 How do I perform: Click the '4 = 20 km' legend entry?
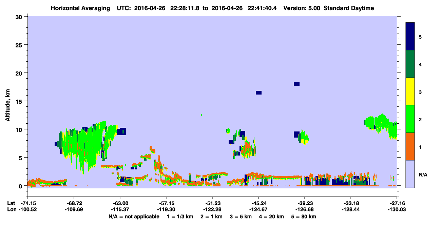(x=272, y=217)
